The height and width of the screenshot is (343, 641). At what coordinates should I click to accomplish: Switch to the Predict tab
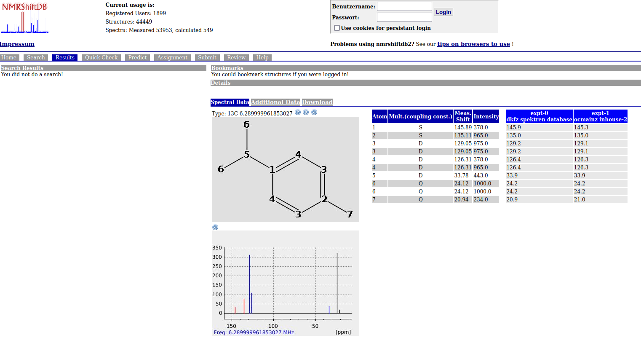pyautogui.click(x=137, y=58)
